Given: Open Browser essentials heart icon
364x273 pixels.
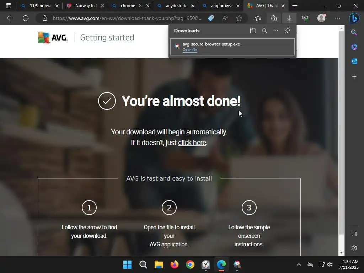Looking at the screenshot, I should (305, 18).
